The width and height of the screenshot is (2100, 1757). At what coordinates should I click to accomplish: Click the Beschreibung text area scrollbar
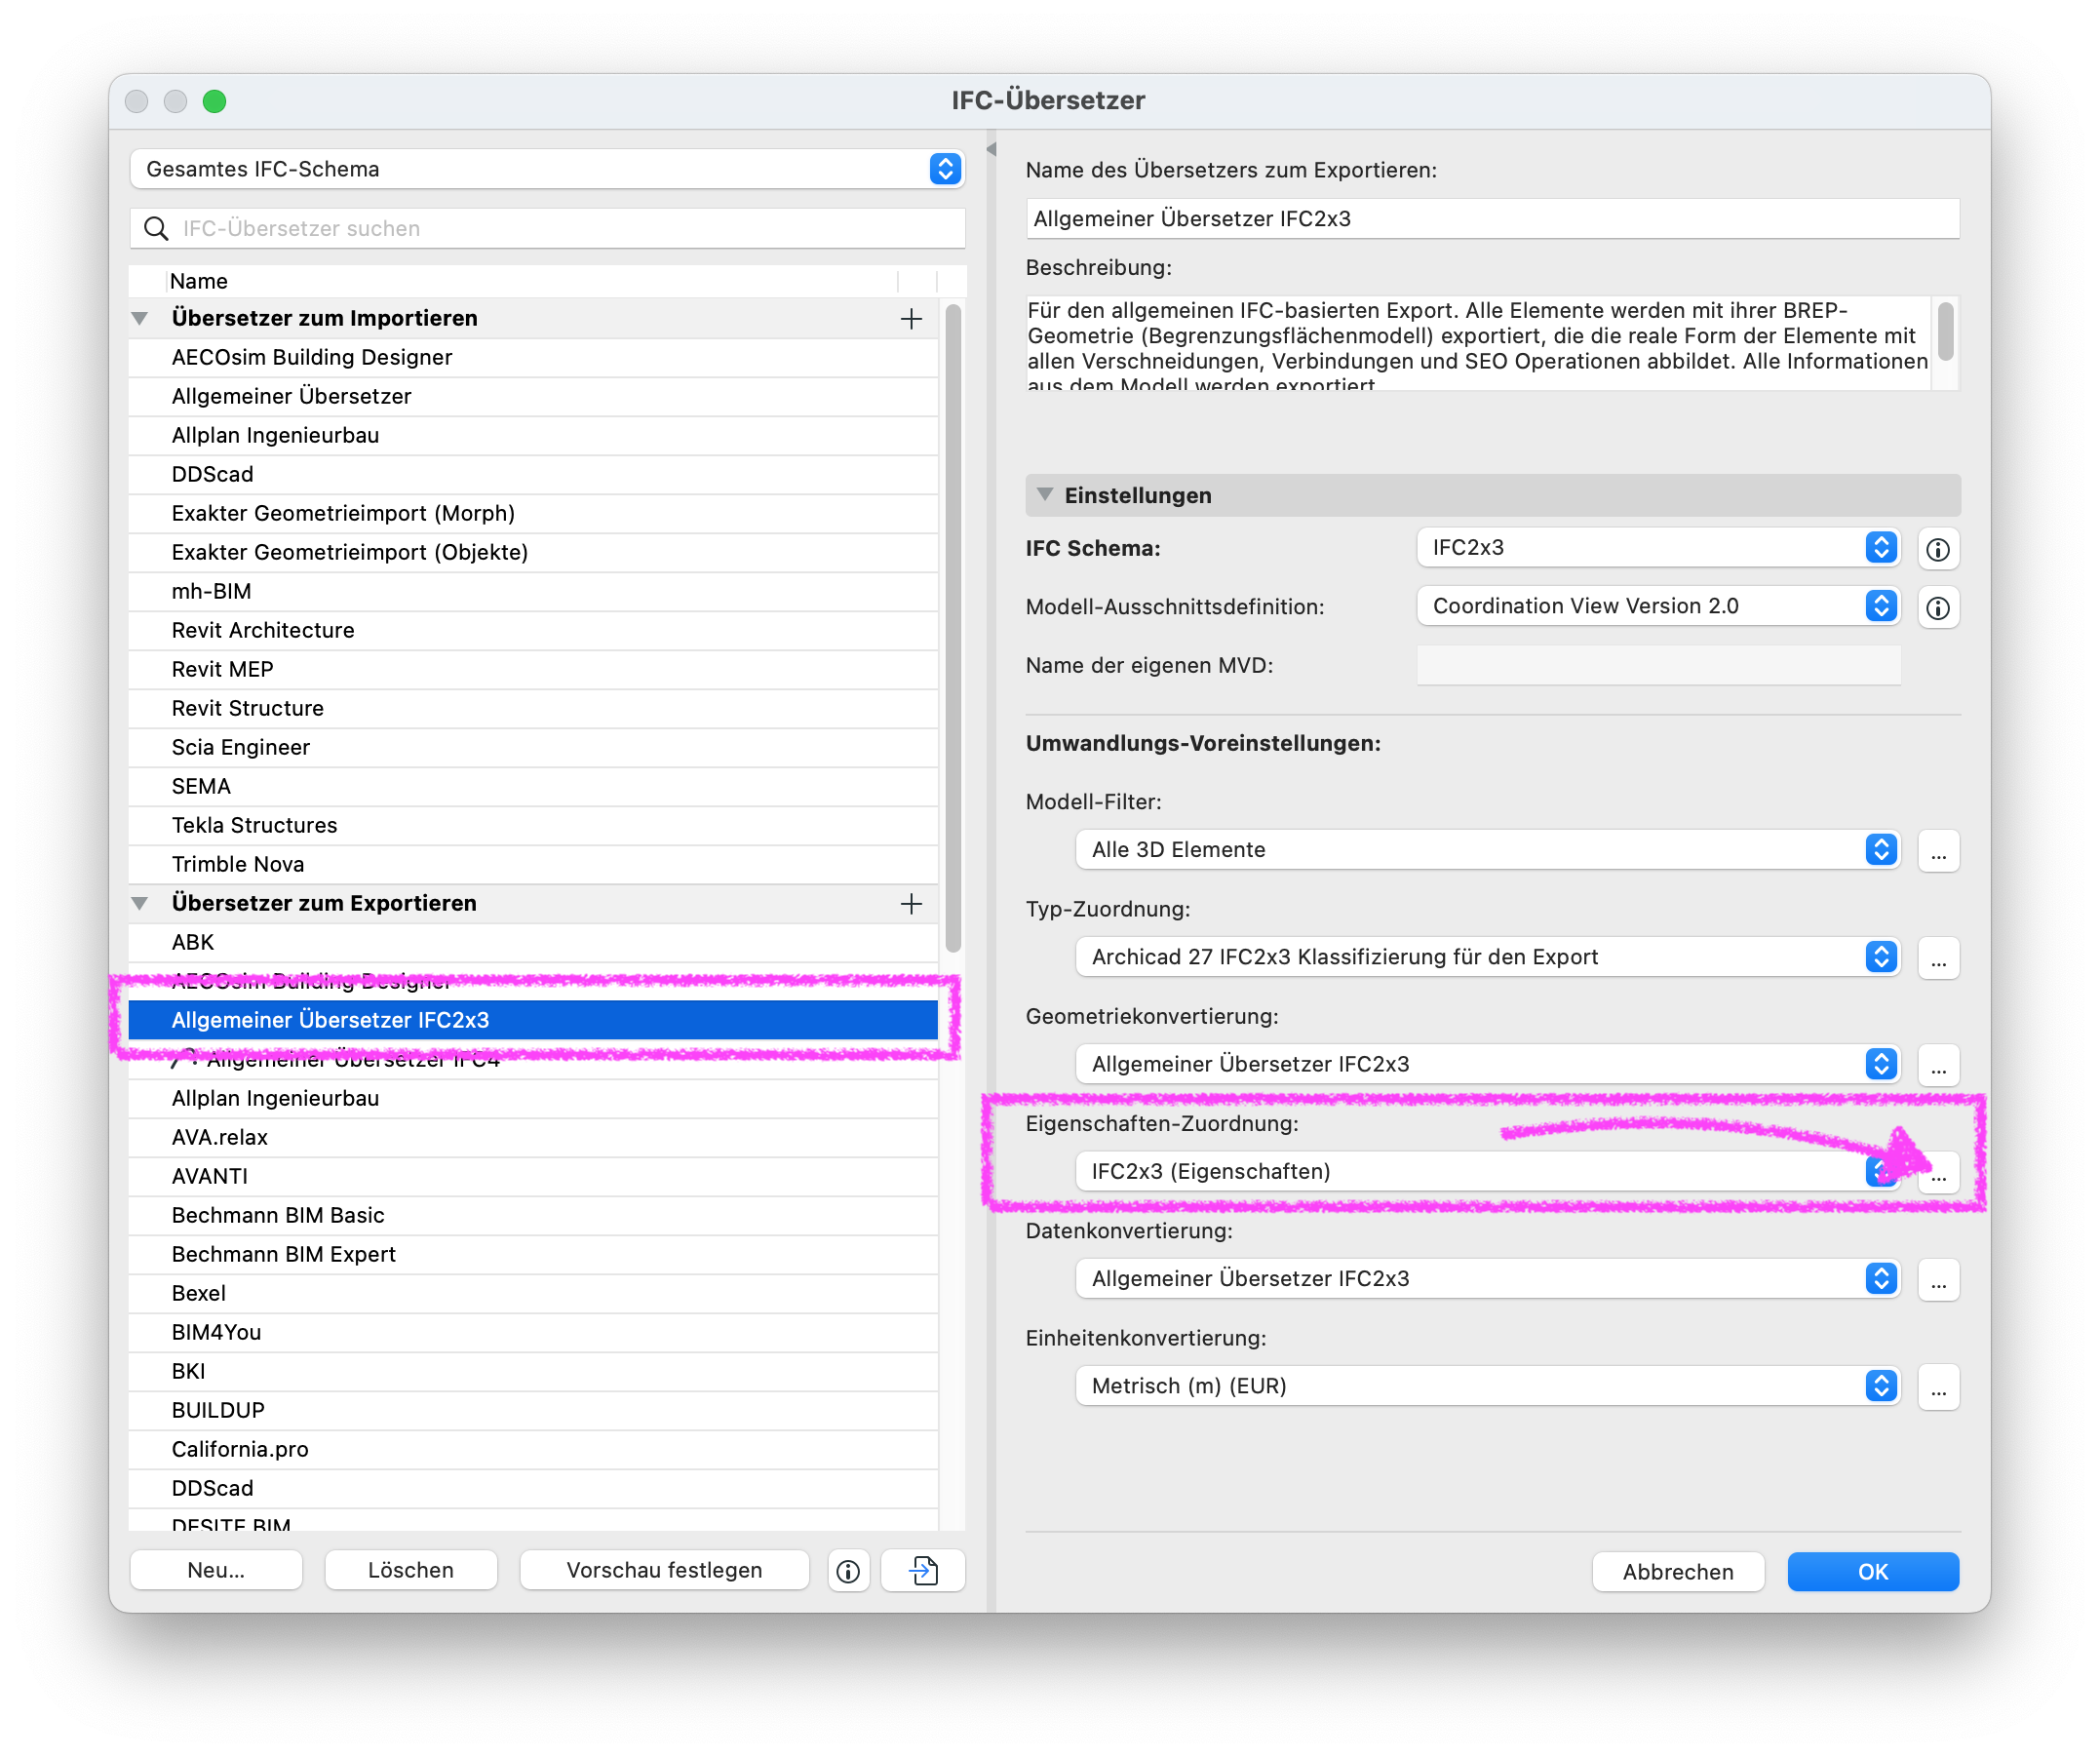1946,334
